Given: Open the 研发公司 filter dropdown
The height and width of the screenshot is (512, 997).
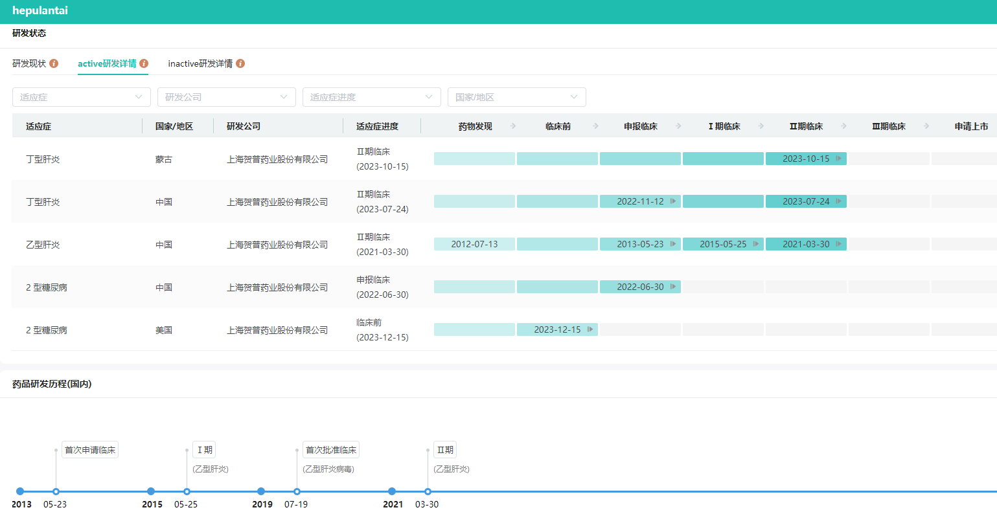Looking at the screenshot, I should tap(226, 97).
